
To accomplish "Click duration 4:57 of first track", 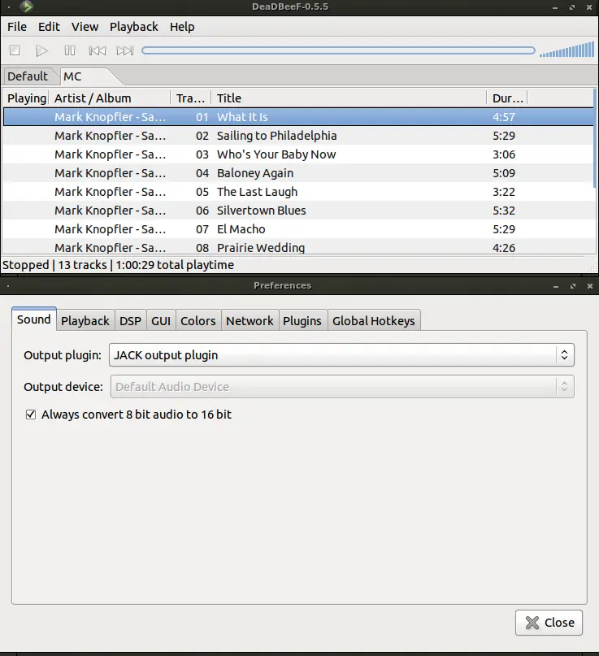I will 504,117.
